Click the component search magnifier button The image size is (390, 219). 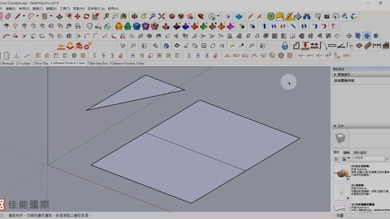tap(388, 158)
